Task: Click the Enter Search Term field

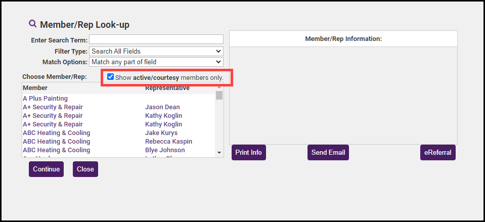Action: click(x=156, y=39)
